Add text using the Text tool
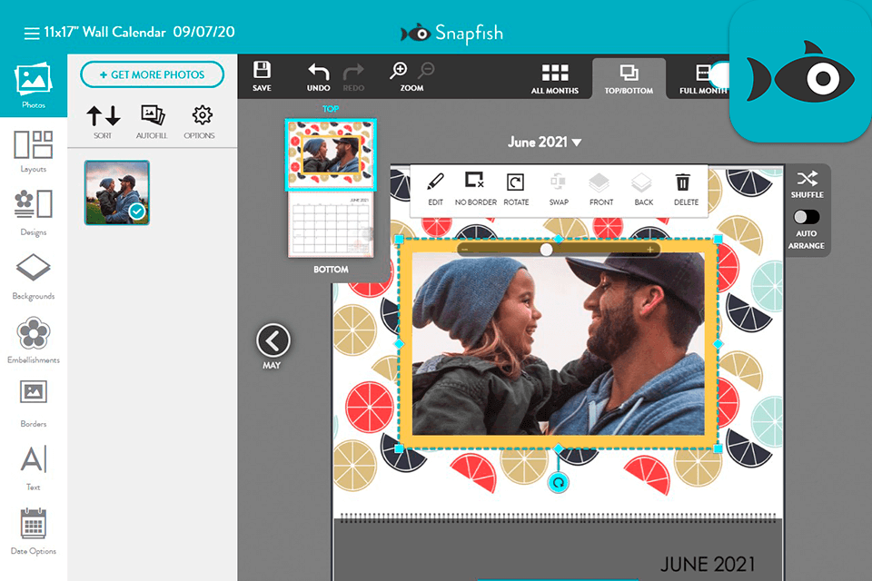 [x=33, y=463]
